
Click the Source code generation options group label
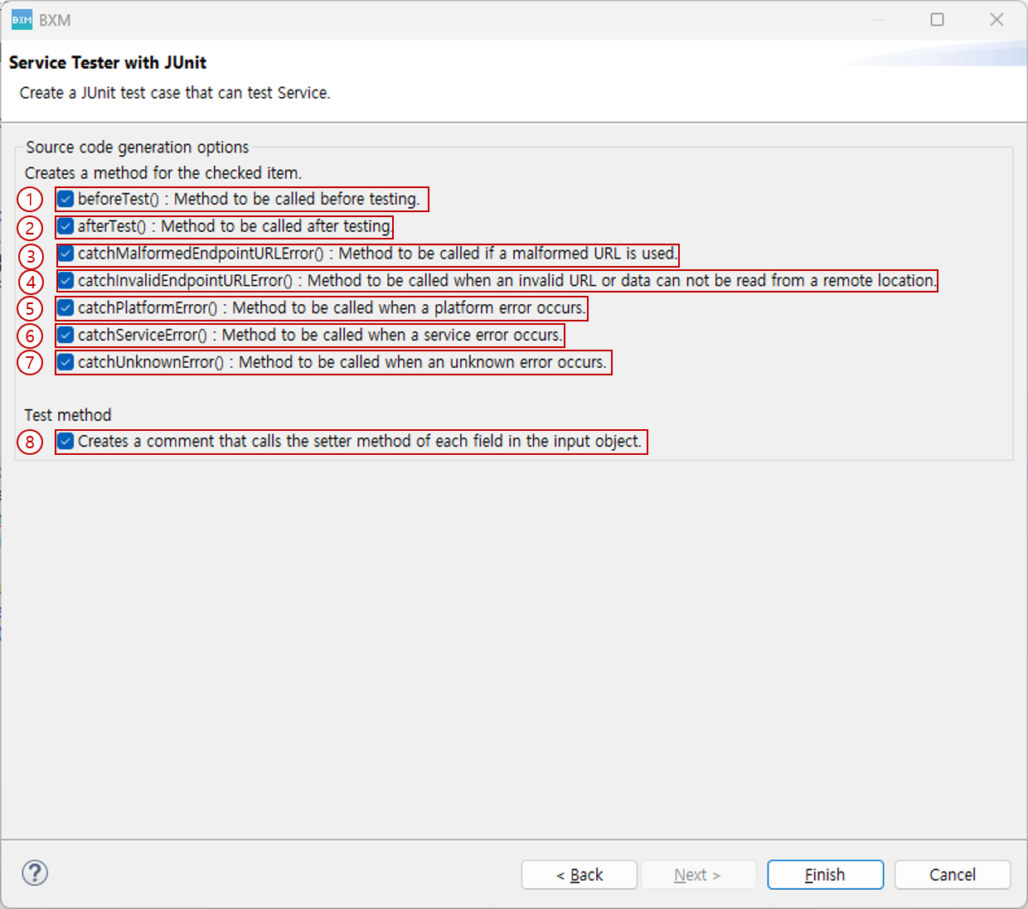tap(137, 147)
